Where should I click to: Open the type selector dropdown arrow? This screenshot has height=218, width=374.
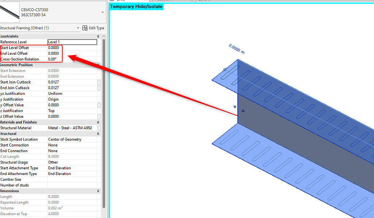(103, 13)
